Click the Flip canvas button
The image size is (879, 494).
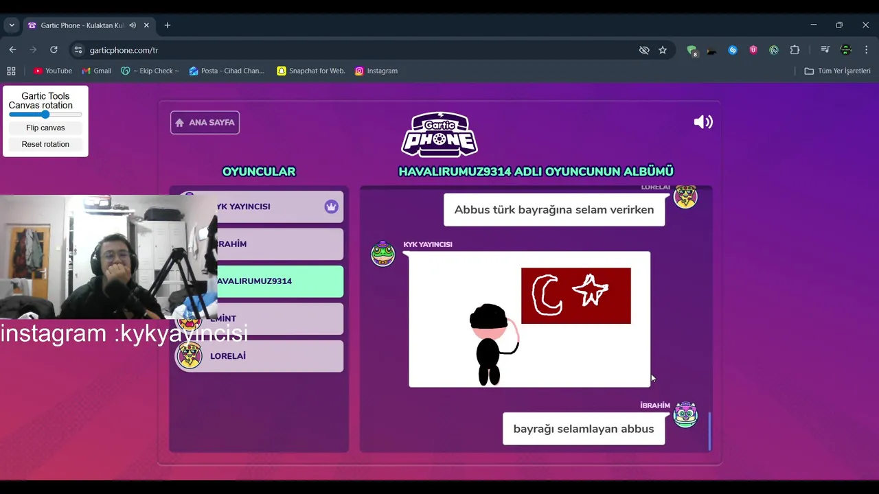(x=45, y=128)
